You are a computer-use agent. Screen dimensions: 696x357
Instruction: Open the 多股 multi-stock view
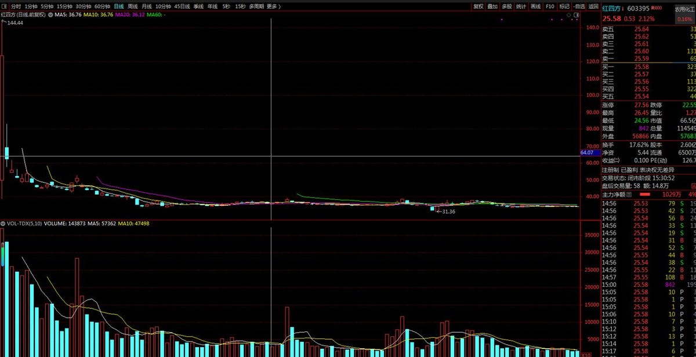[x=507, y=6]
